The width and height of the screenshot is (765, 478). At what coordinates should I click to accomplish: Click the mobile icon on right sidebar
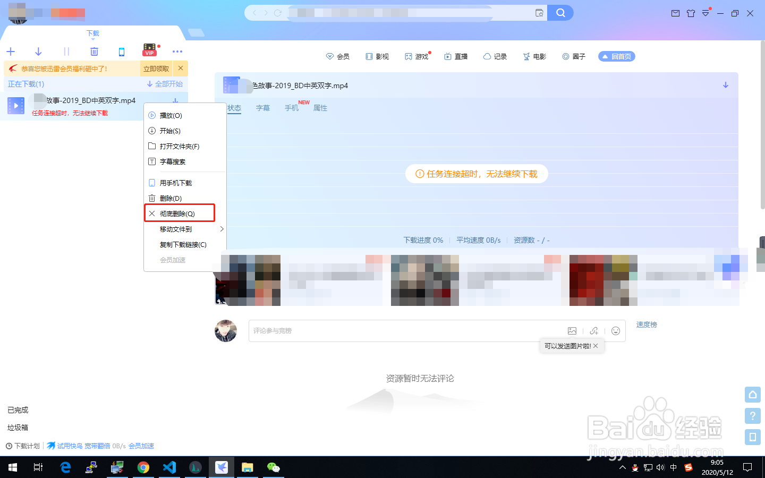click(753, 437)
